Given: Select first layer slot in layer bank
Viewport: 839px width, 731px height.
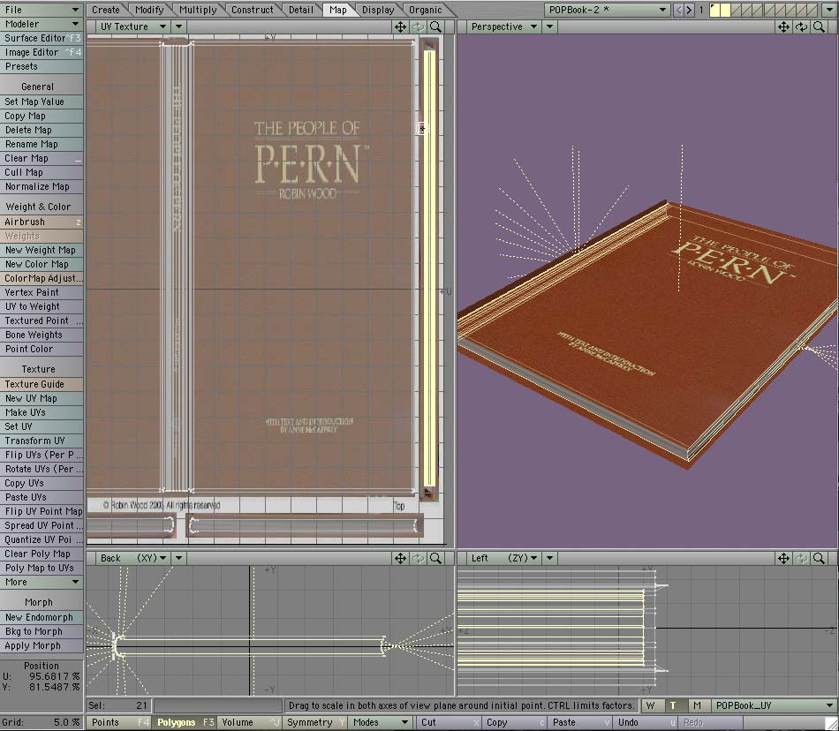Looking at the screenshot, I should tap(714, 10).
